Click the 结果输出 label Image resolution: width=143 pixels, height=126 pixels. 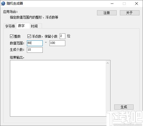click(17, 57)
